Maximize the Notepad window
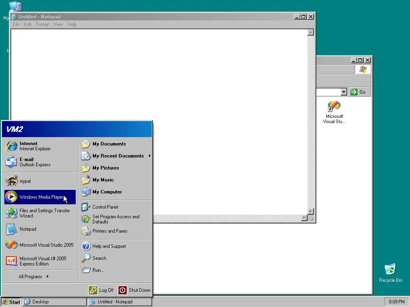 click(x=303, y=17)
